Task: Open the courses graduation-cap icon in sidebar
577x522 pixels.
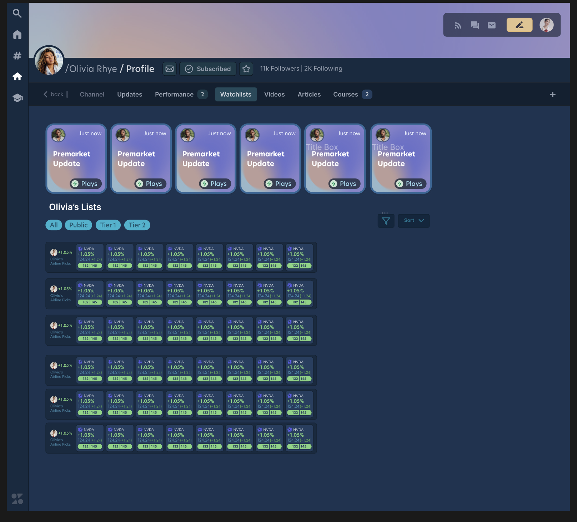Action: click(x=17, y=98)
